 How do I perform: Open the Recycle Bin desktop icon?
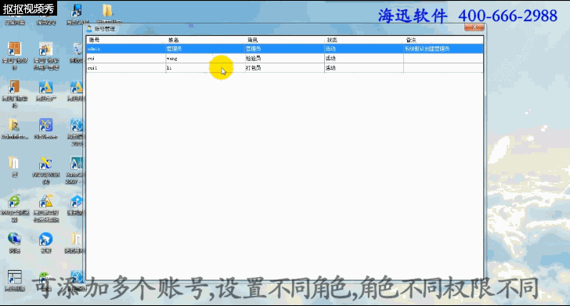pos(78,52)
